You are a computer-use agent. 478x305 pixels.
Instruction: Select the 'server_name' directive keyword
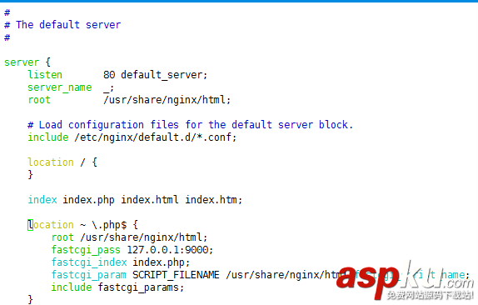tap(59, 87)
